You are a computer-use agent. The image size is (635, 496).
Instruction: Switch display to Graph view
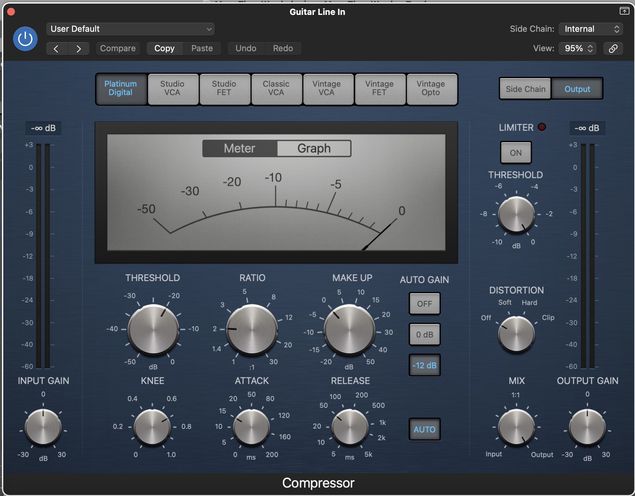[314, 148]
